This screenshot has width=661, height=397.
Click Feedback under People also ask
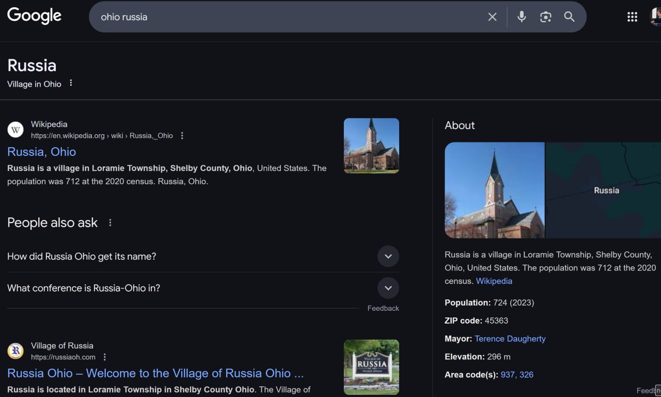(383, 308)
